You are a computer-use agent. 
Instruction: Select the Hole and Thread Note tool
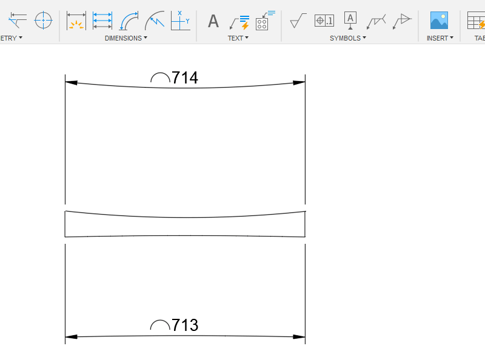click(x=266, y=21)
